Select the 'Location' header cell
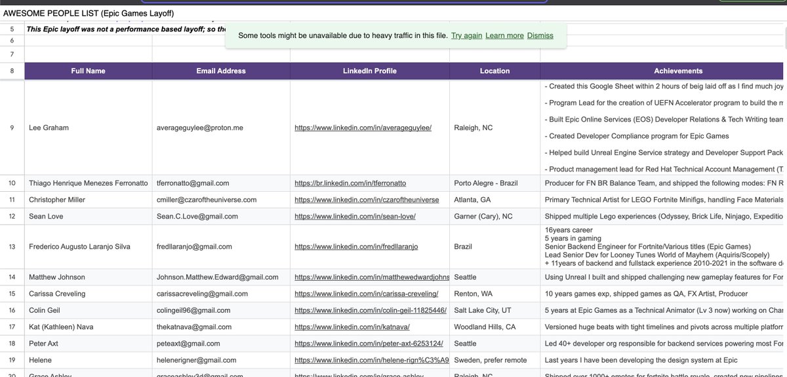This screenshot has width=787, height=377. tap(494, 71)
